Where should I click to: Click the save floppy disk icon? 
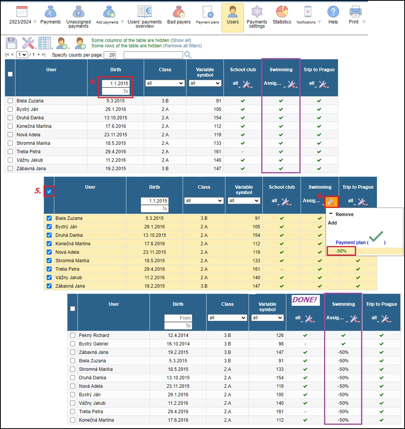[12, 43]
